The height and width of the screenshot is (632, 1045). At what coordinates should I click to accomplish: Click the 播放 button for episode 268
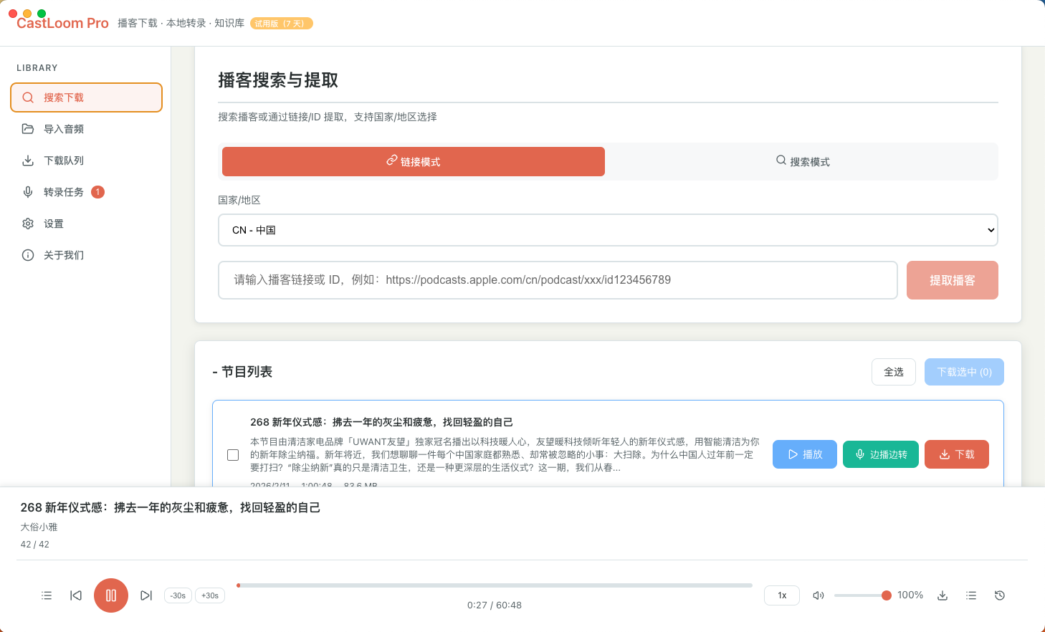pyautogui.click(x=804, y=454)
